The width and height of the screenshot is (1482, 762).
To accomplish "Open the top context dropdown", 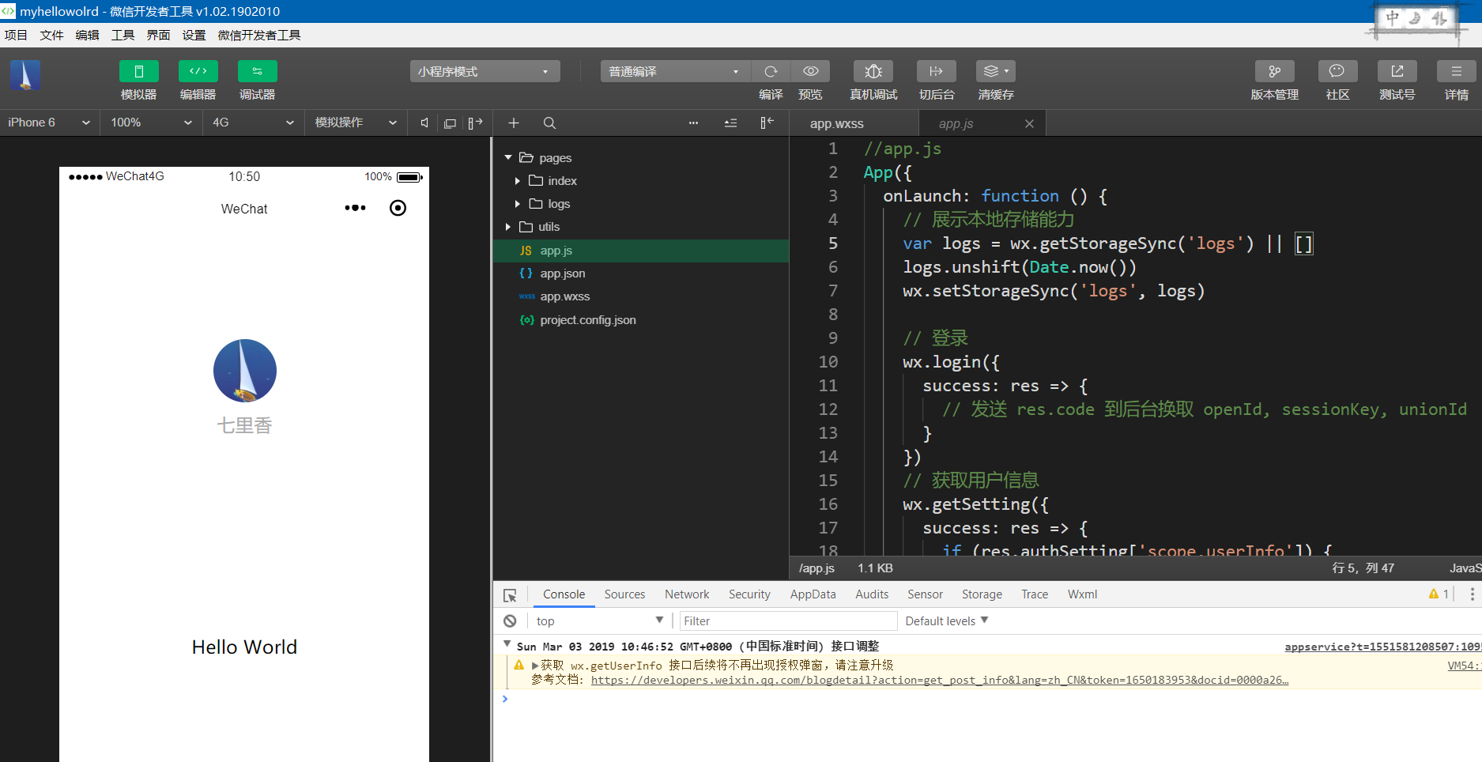I will pyautogui.click(x=600, y=621).
